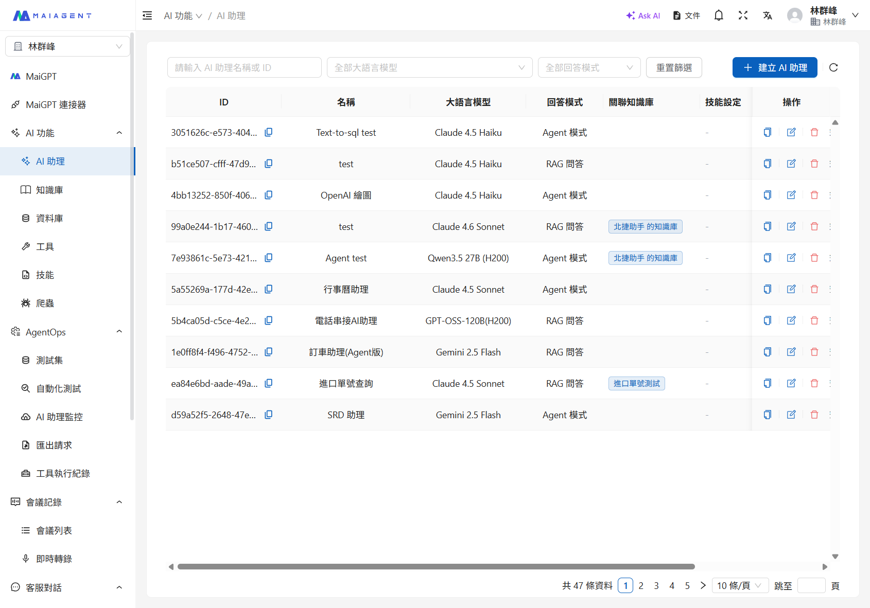Collapse the AgentOps section
The image size is (870, 608).
pos(119,332)
